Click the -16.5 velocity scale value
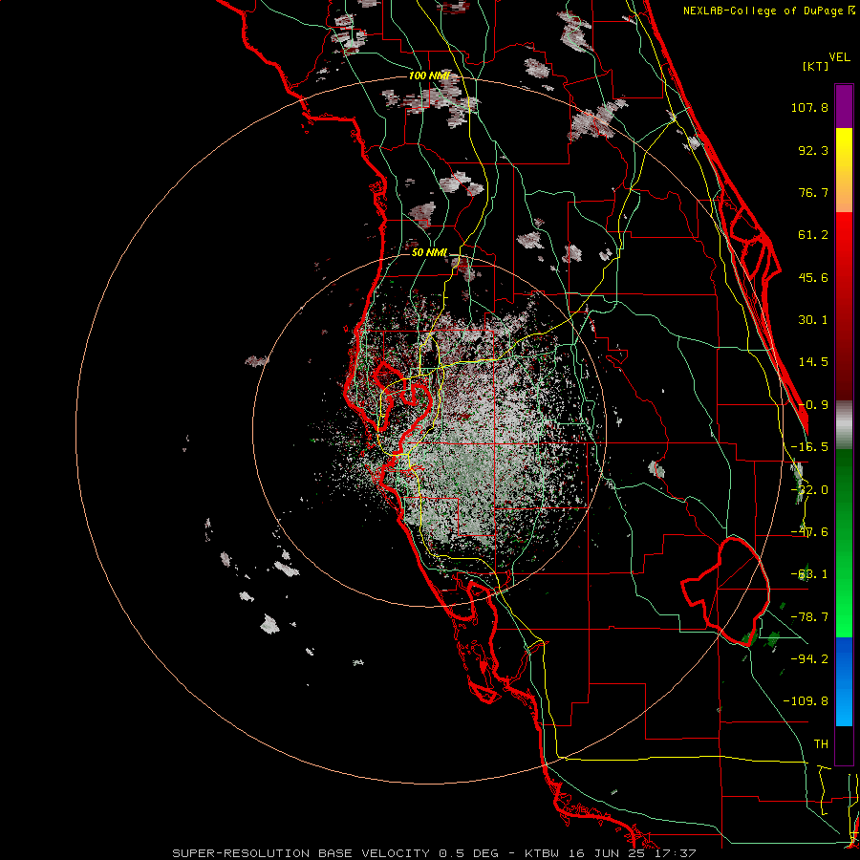860x860 pixels. [x=809, y=447]
